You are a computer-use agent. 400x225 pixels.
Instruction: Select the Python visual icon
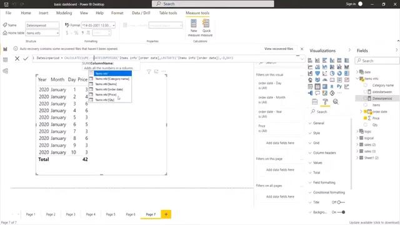click(x=339, y=87)
